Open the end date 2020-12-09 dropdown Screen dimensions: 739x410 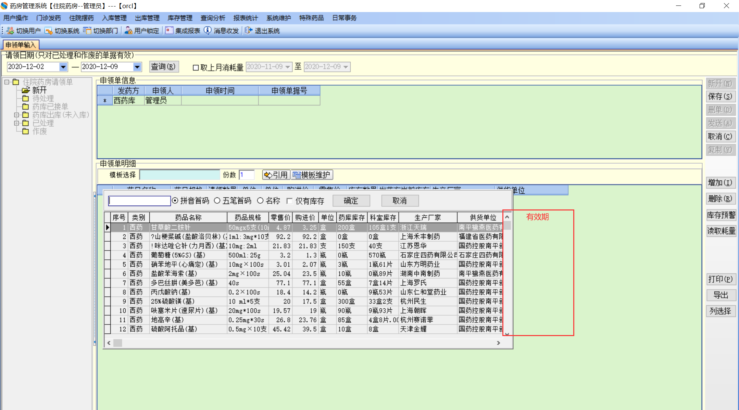pos(137,67)
